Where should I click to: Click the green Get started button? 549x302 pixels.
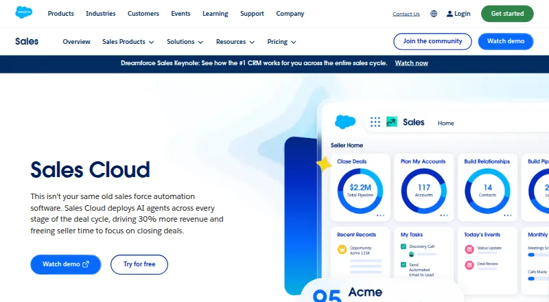(507, 14)
